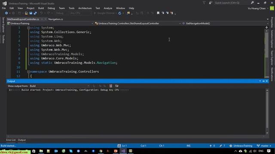Open the Show output from Build dropdown

click(59, 86)
